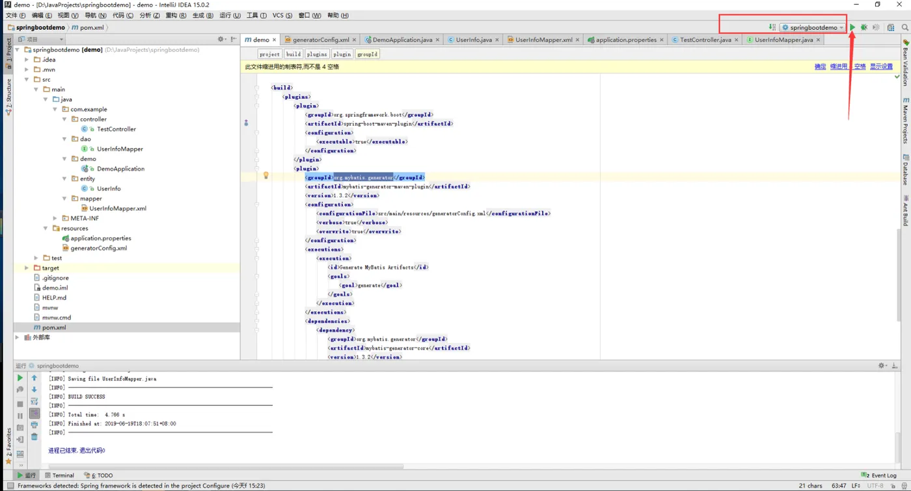Click the up arrow in Run console
Screen dimensions: 911x491
coord(34,377)
